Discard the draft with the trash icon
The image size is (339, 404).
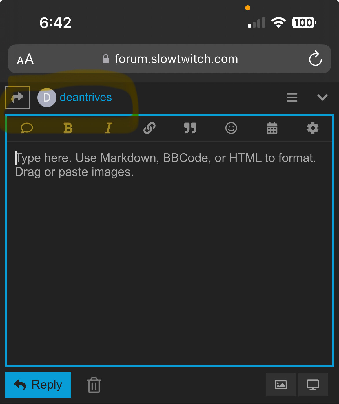94,385
